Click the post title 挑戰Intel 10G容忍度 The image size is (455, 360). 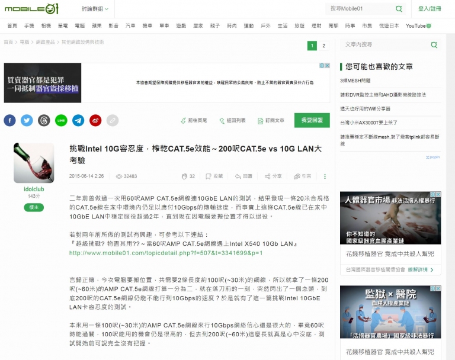click(x=196, y=155)
